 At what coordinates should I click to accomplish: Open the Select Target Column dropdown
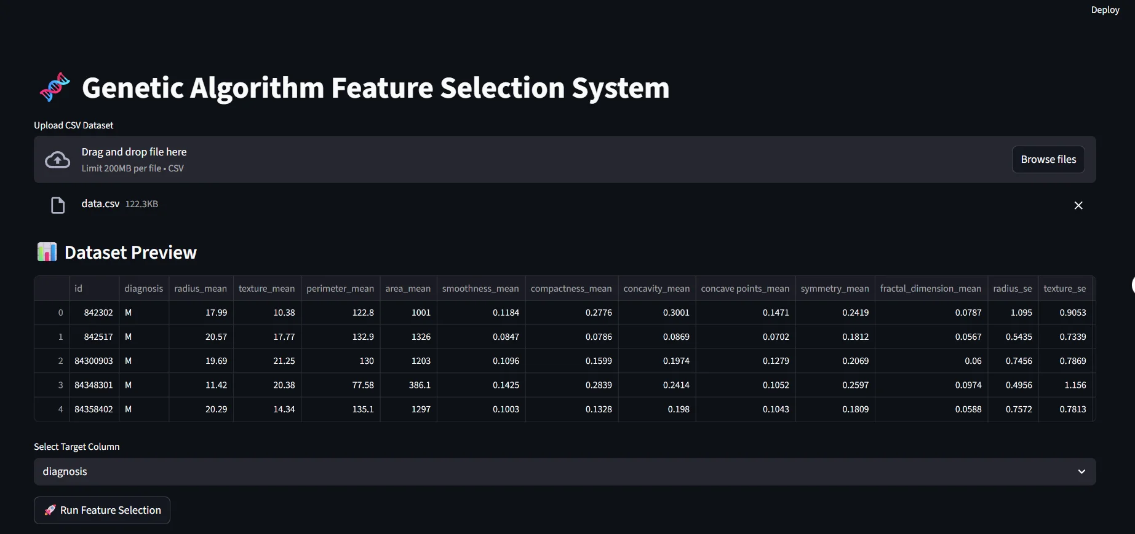click(x=565, y=471)
